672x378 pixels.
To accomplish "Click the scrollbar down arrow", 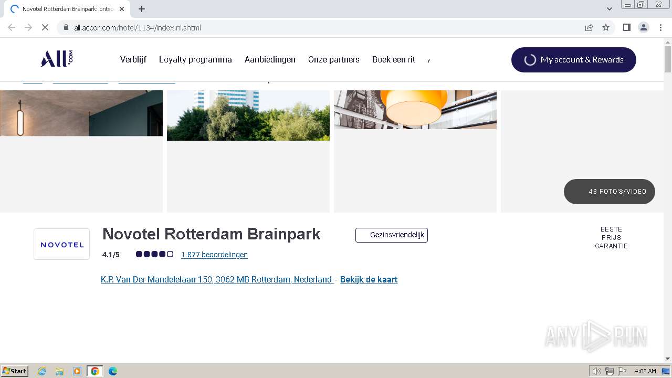I will click(x=668, y=359).
